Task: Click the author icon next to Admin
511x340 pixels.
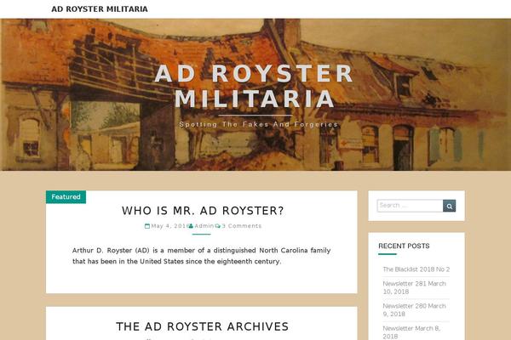Action: 191,226
